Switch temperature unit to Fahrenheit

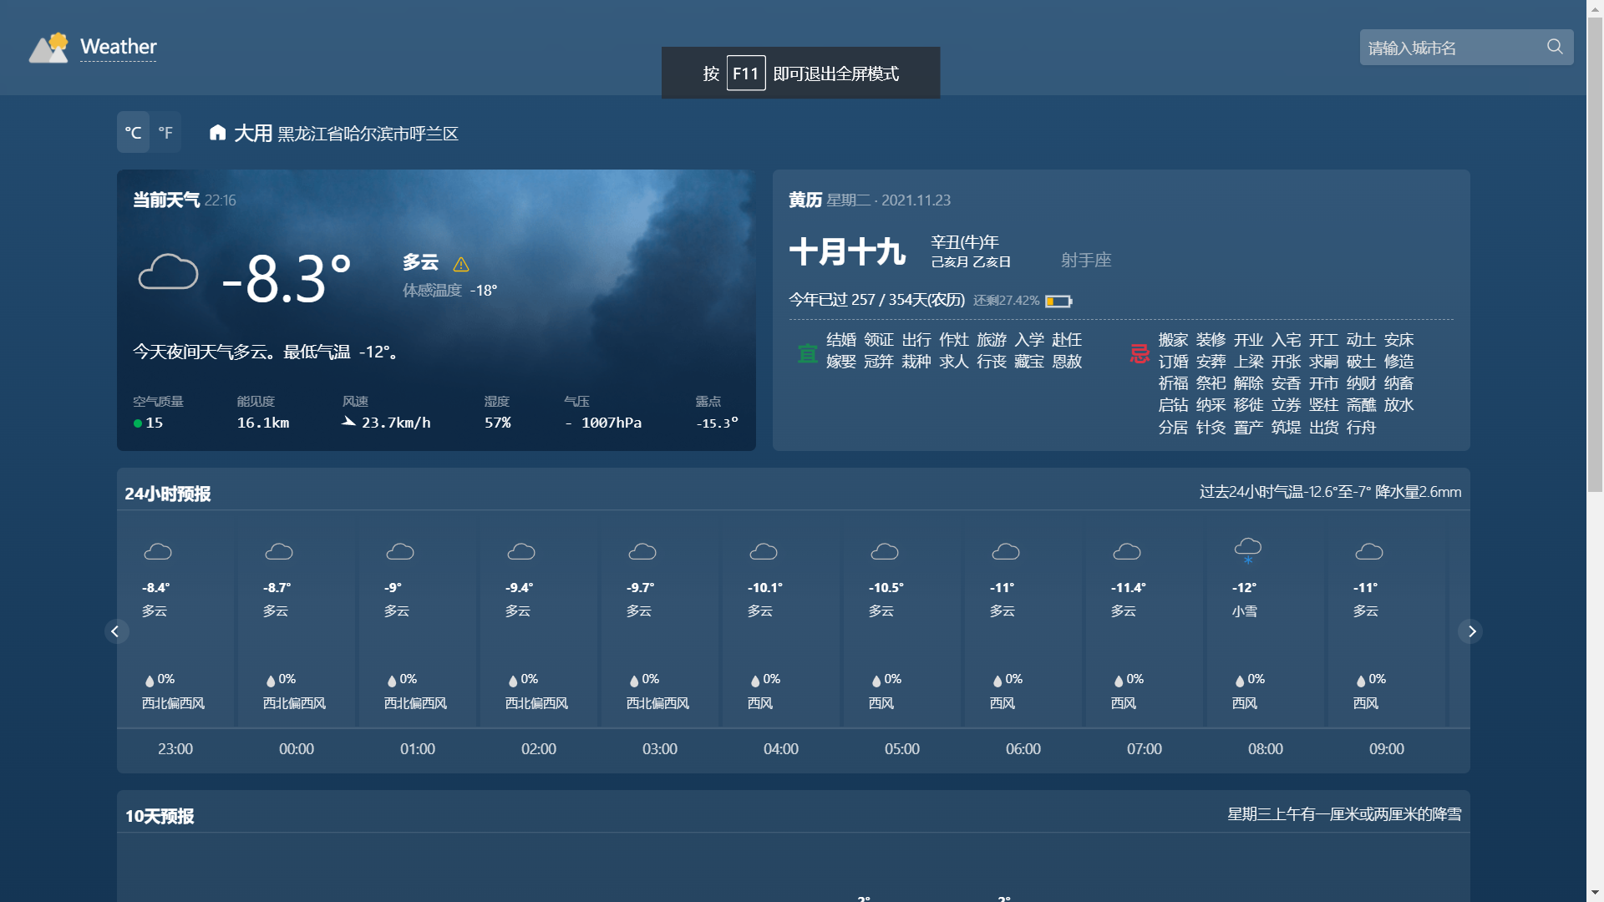[165, 133]
